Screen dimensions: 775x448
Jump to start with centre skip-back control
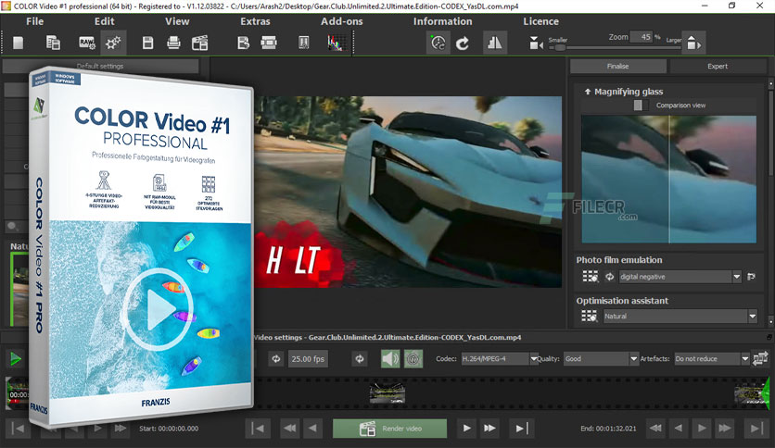coord(258,429)
